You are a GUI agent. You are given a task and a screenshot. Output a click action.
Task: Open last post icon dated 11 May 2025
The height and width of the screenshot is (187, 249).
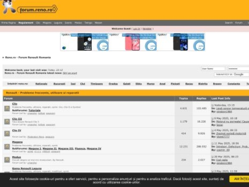point(212,143)
